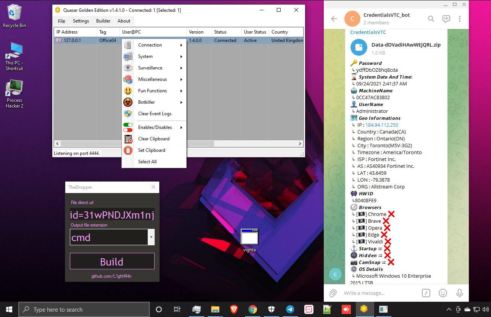Expand the Miscellaneous submenu arrow
Screen dimensions: 491x317
[181, 79]
